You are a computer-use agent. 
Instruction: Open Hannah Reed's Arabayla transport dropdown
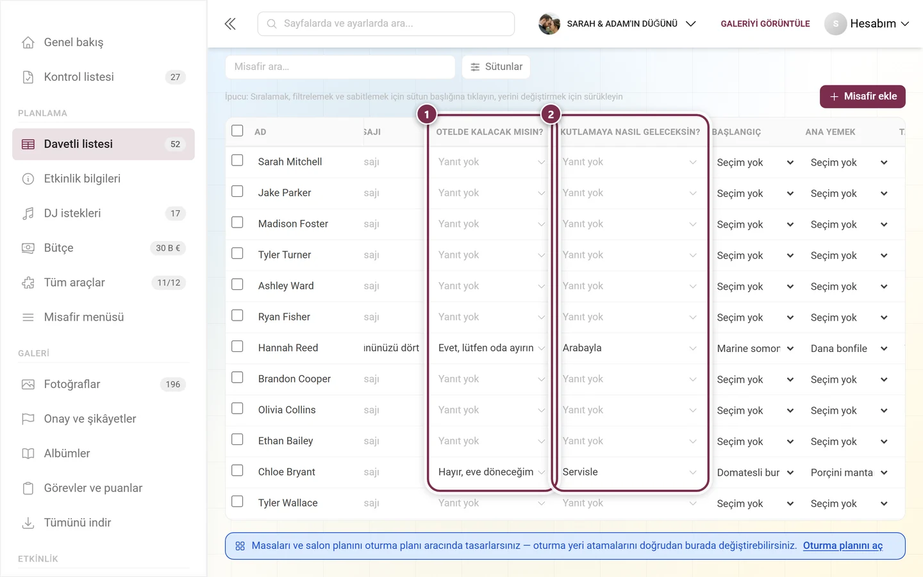[629, 348]
